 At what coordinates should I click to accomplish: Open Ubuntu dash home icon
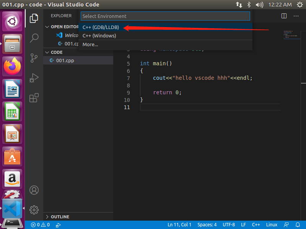pyautogui.click(x=12, y=21)
